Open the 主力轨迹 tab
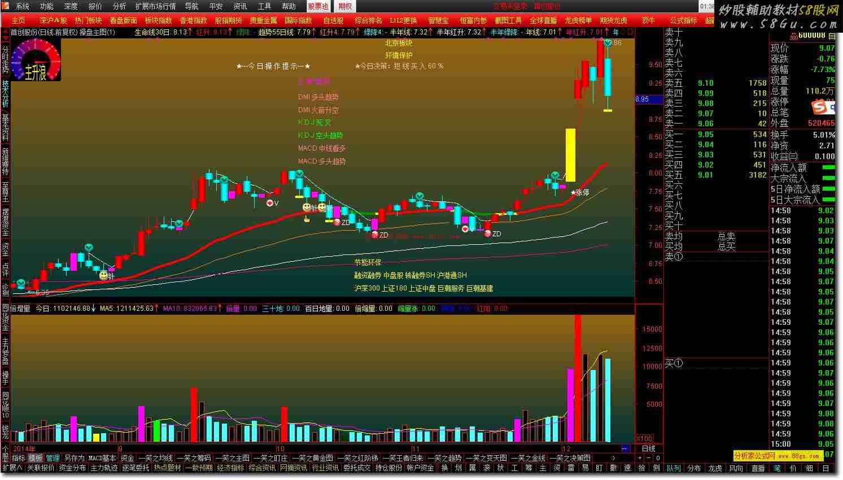Viewport: 843px width, 480px height. point(104,468)
